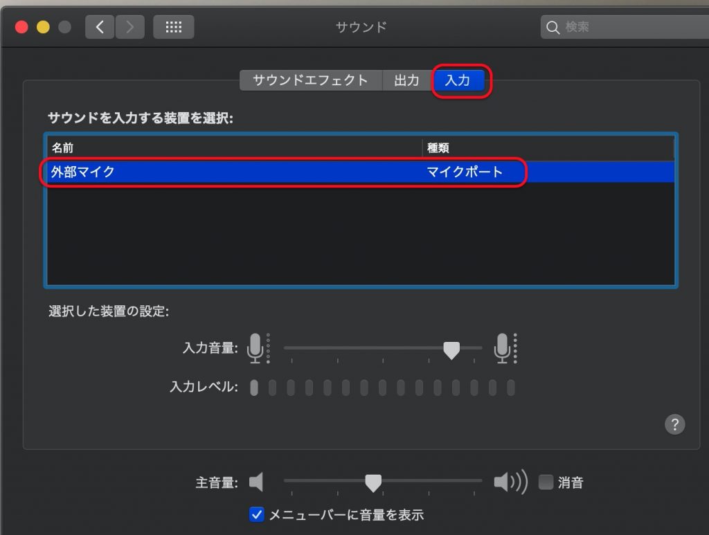Image resolution: width=709 pixels, height=535 pixels.
Task: Select the 入力 tab
Action: pos(458,80)
